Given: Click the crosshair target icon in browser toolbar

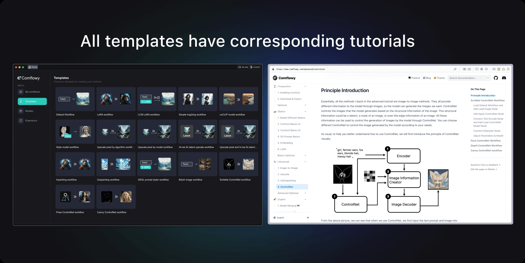Looking at the screenshot, I should point(486,69).
